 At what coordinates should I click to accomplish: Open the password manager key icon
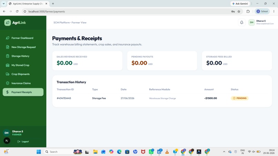tap(233, 11)
